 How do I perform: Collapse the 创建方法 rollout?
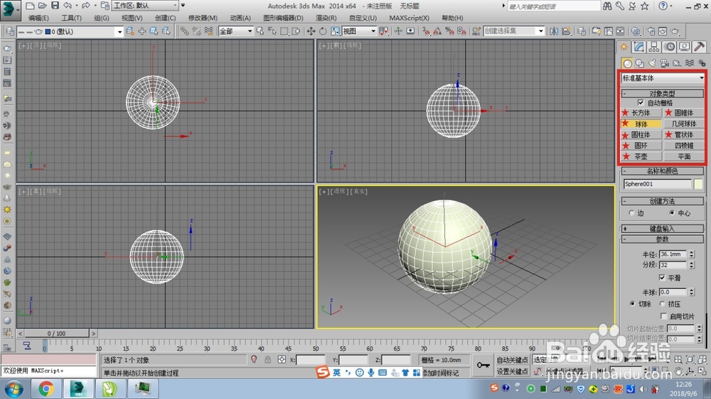pos(662,201)
